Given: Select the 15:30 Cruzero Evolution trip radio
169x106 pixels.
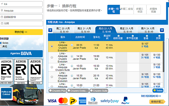Looking at the screenshot, I should pyautogui.click(x=52, y=77).
